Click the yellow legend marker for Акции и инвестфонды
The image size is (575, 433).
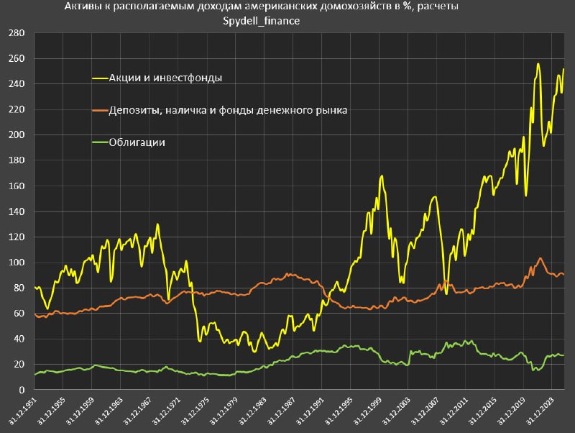point(100,78)
